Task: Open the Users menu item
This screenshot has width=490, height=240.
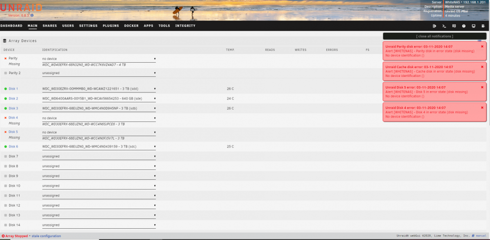Action: coord(68,26)
